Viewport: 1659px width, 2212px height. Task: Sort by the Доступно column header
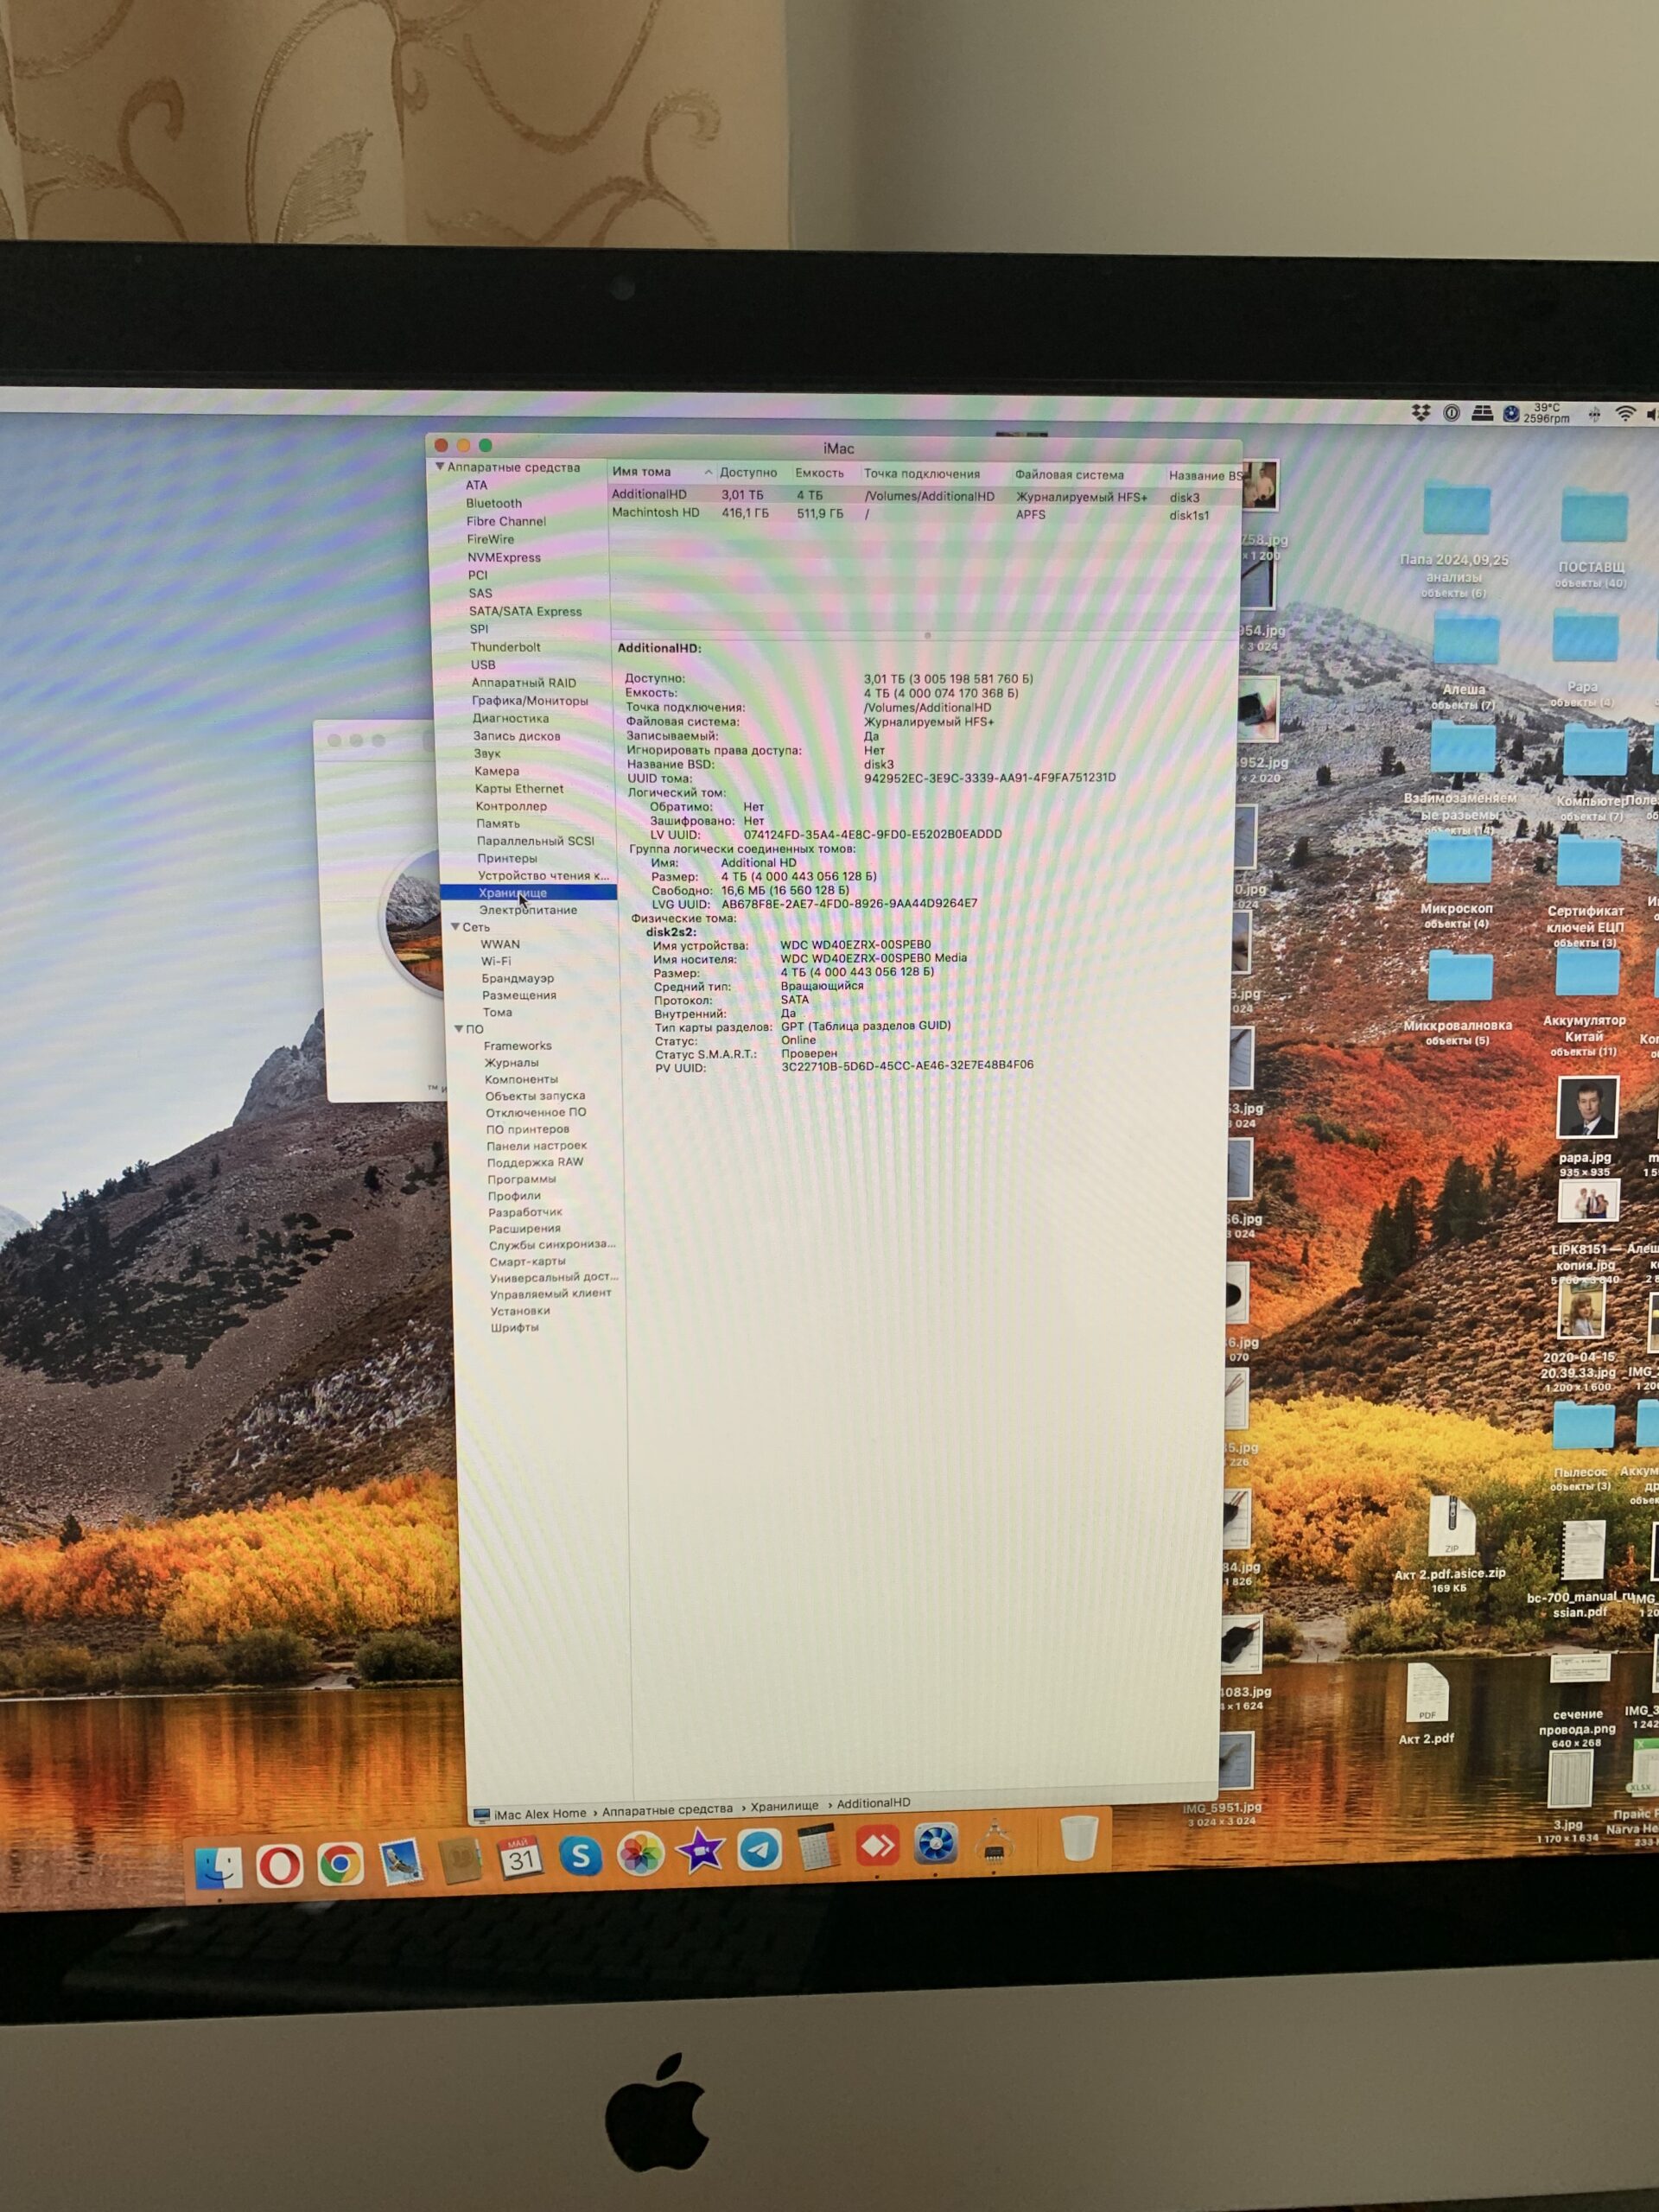click(x=748, y=472)
